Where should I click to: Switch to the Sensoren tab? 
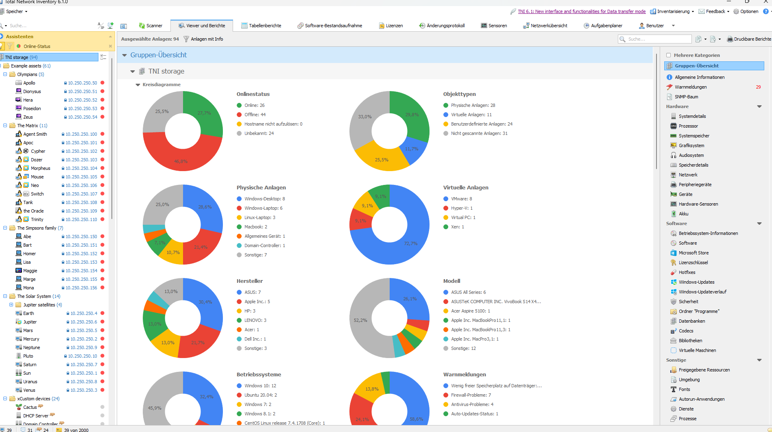pos(494,26)
